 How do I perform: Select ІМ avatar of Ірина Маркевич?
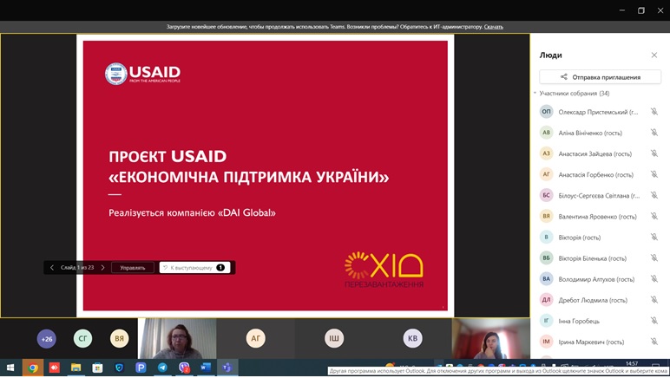point(546,342)
